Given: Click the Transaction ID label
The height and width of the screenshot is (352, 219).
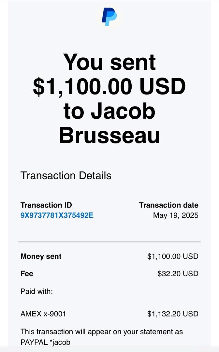Looking at the screenshot, I should tap(46, 205).
